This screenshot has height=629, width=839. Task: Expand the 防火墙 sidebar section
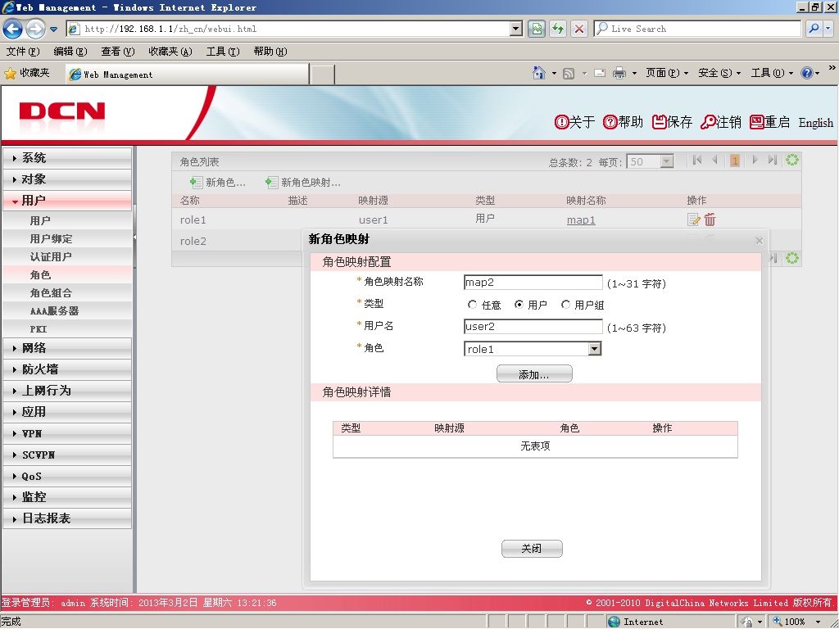coord(67,369)
